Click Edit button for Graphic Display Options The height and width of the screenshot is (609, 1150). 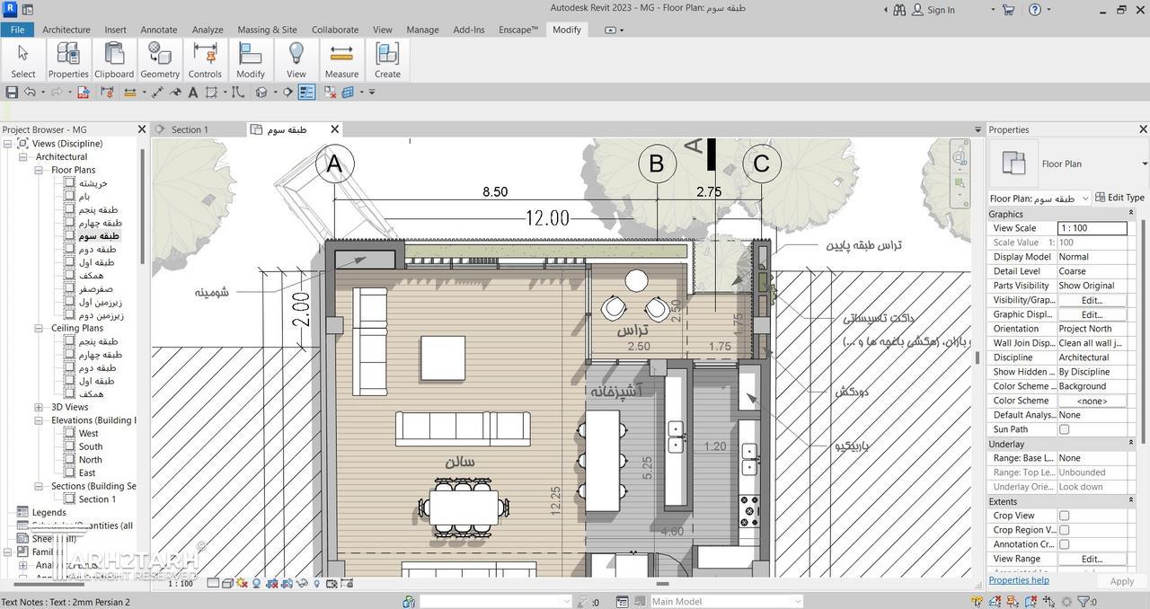tap(1091, 314)
